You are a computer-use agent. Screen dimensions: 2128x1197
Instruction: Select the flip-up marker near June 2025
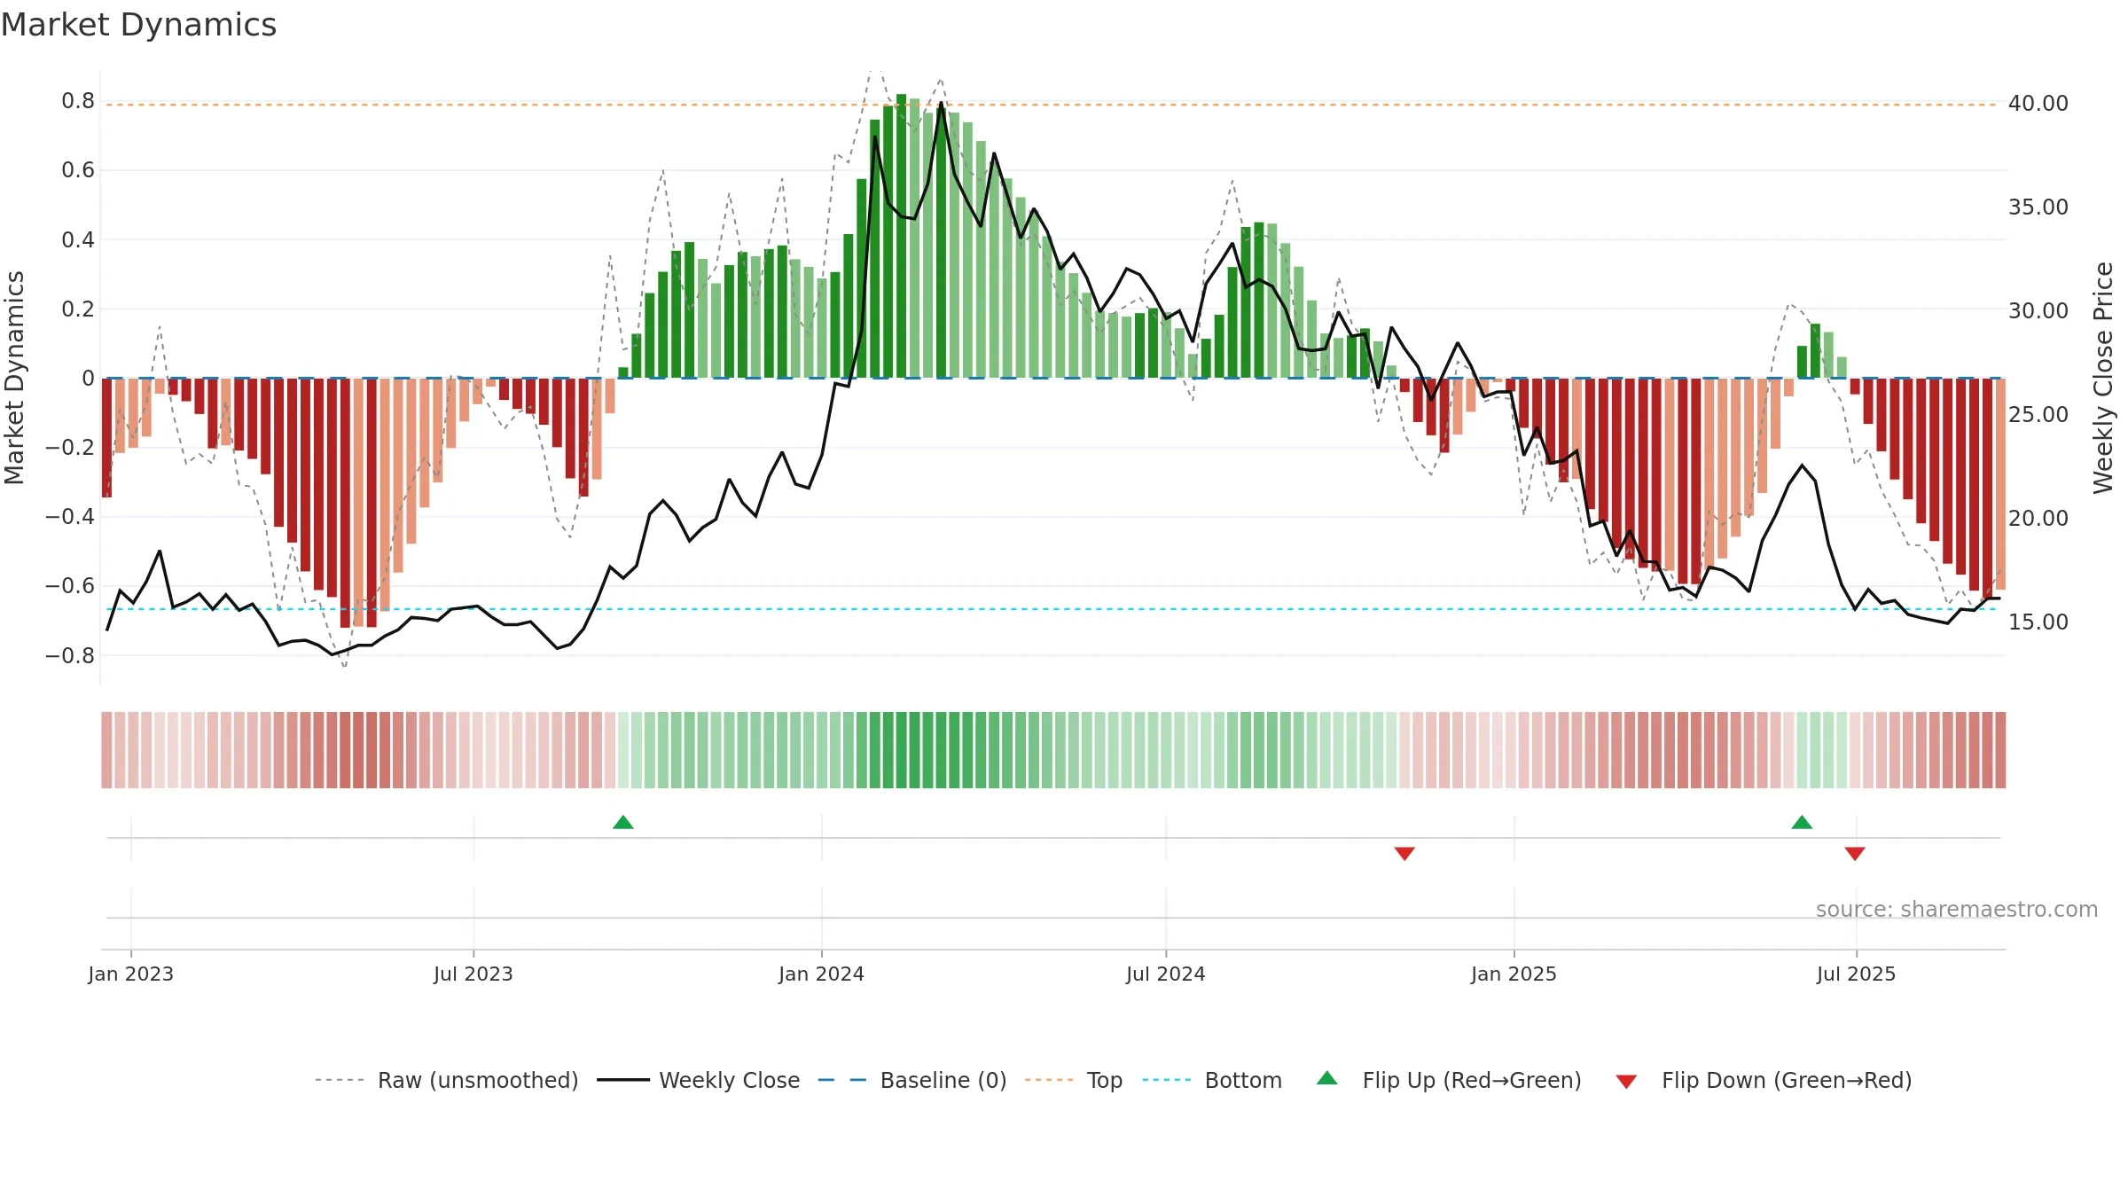click(x=1802, y=822)
